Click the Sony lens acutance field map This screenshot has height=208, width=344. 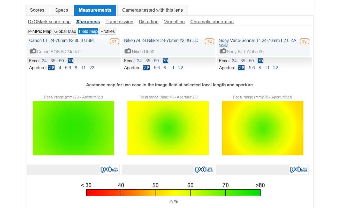coord(263,128)
